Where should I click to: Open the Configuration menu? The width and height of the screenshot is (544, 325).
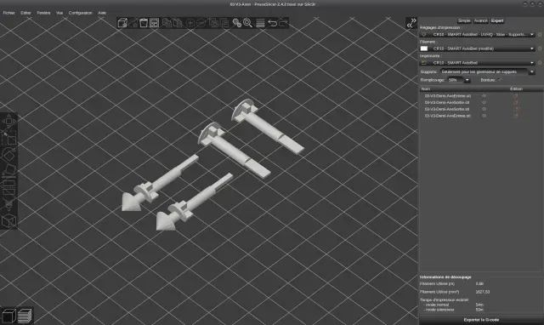click(81, 13)
